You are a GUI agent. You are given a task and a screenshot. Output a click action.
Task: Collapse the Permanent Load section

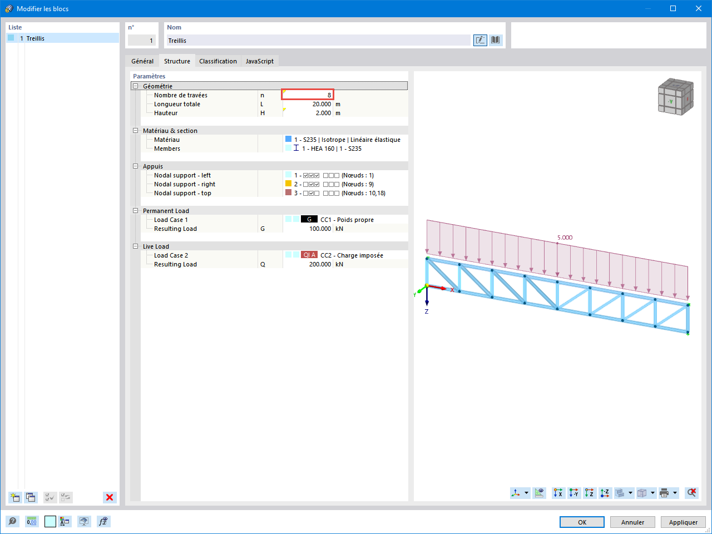[135, 211]
